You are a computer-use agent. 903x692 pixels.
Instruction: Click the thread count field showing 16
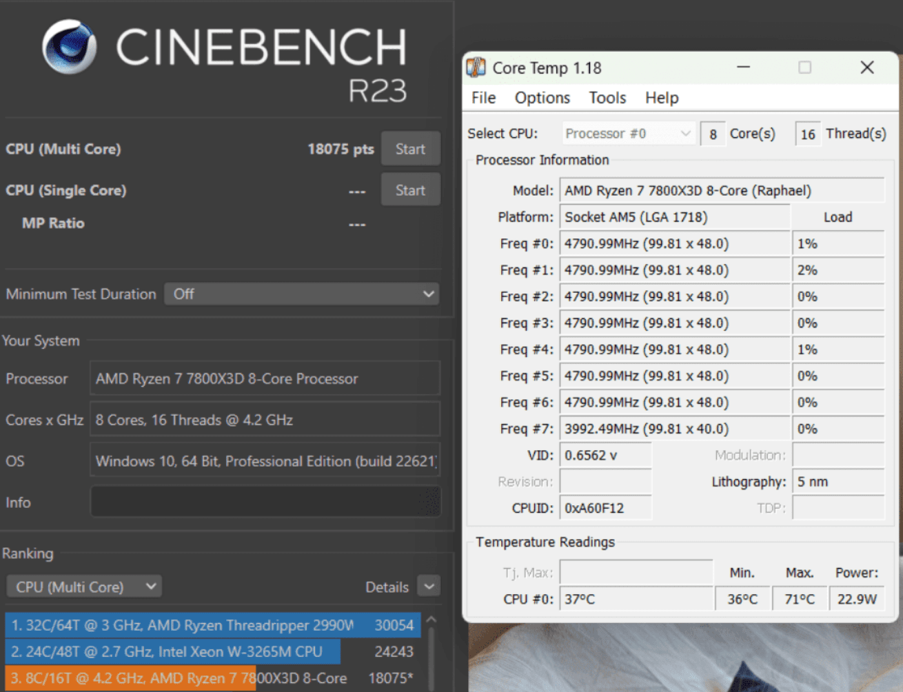808,134
